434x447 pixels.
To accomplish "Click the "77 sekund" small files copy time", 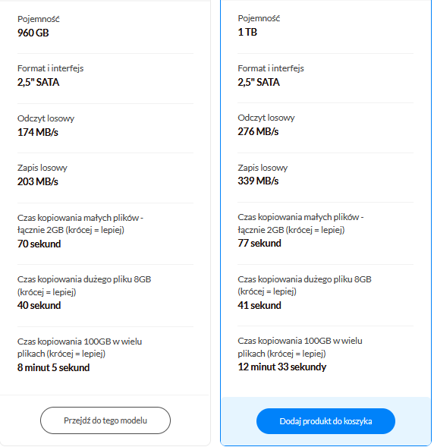I will click(259, 243).
